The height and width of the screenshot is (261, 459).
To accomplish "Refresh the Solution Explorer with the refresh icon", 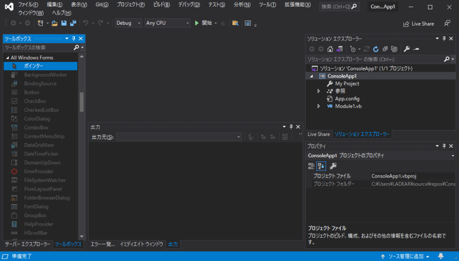I will [376, 48].
